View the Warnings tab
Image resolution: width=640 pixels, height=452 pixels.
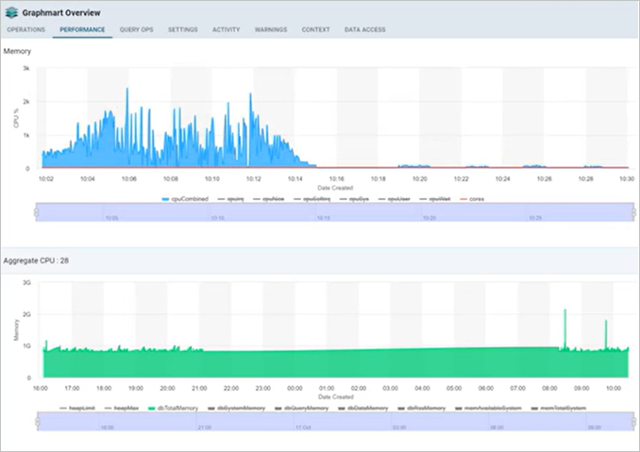pyautogui.click(x=271, y=30)
